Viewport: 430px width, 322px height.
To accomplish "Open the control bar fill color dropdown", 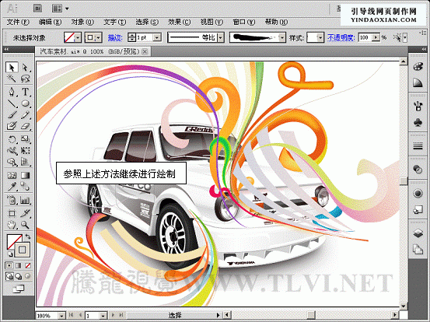I will pos(78,37).
